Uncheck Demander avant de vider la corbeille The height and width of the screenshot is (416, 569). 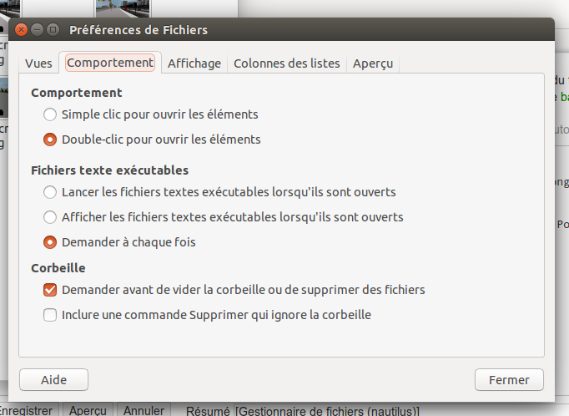click(x=51, y=290)
